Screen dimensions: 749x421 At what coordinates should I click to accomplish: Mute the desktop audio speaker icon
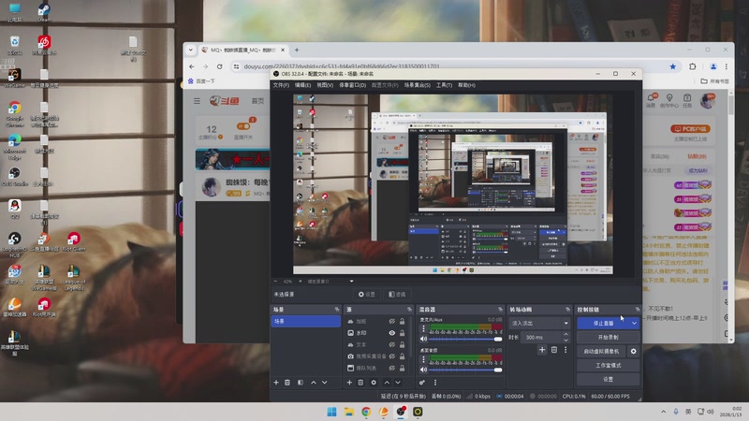pyautogui.click(x=423, y=370)
